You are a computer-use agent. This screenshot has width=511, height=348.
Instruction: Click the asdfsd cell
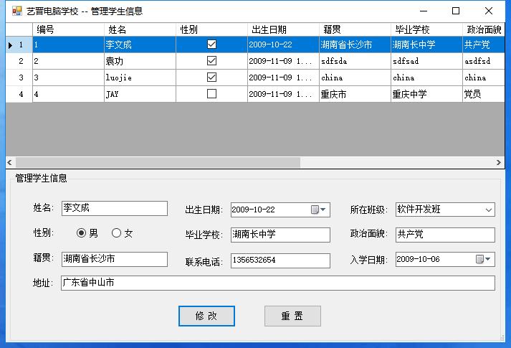coord(484,61)
